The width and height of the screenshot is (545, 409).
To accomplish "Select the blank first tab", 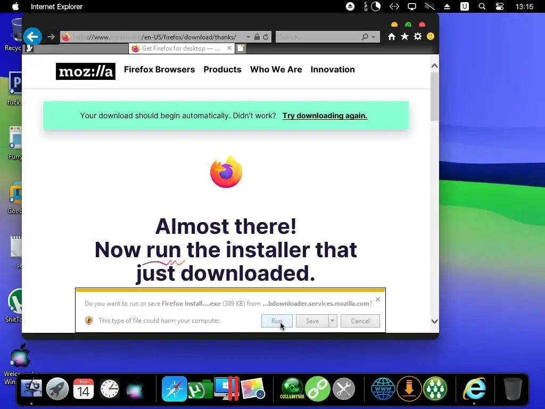I will (77, 48).
